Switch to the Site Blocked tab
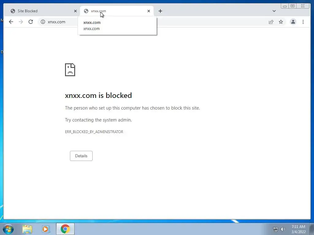Image resolution: width=314 pixels, height=235 pixels. [x=43, y=11]
